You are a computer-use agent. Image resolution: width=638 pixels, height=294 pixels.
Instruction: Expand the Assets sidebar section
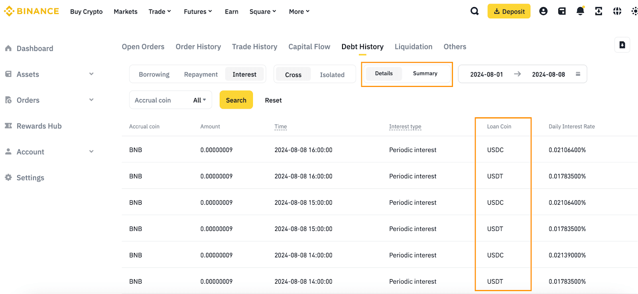coord(91,74)
